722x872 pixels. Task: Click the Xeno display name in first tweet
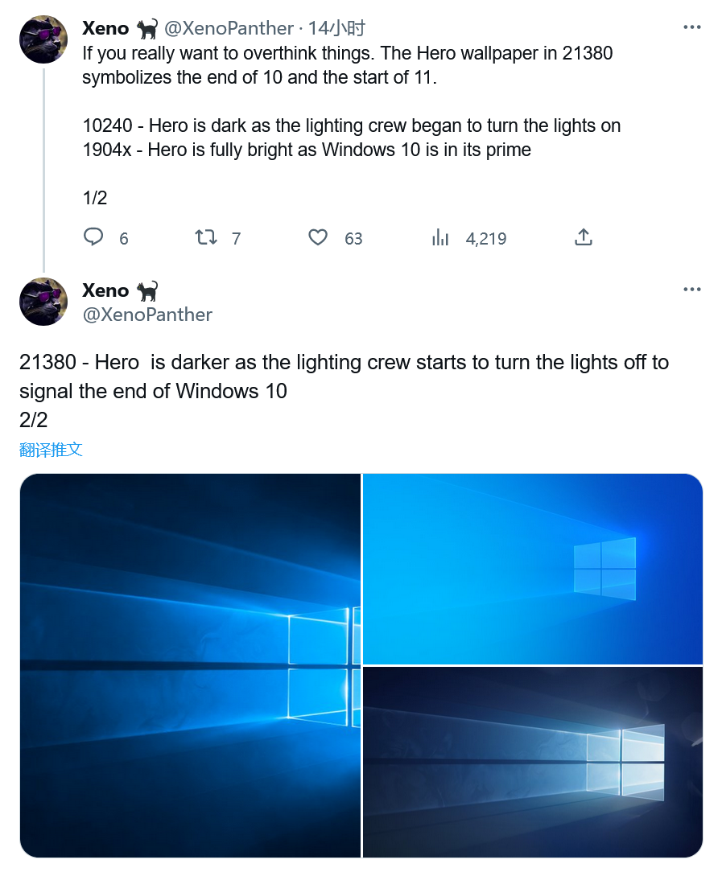[105, 28]
